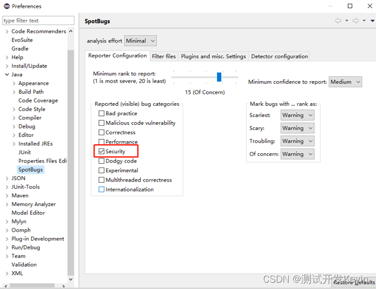Select JUnit under Java
Screen dimensions: 376x289
pos(24,152)
